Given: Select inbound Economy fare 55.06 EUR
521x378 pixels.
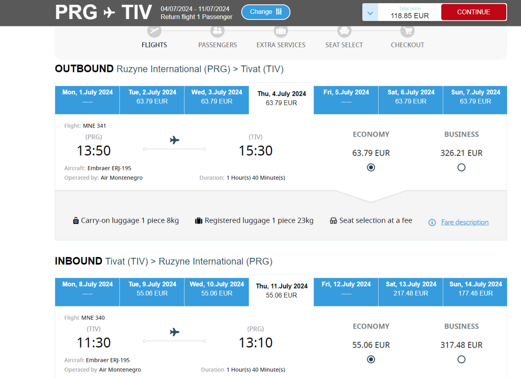Looking at the screenshot, I should pos(371,359).
